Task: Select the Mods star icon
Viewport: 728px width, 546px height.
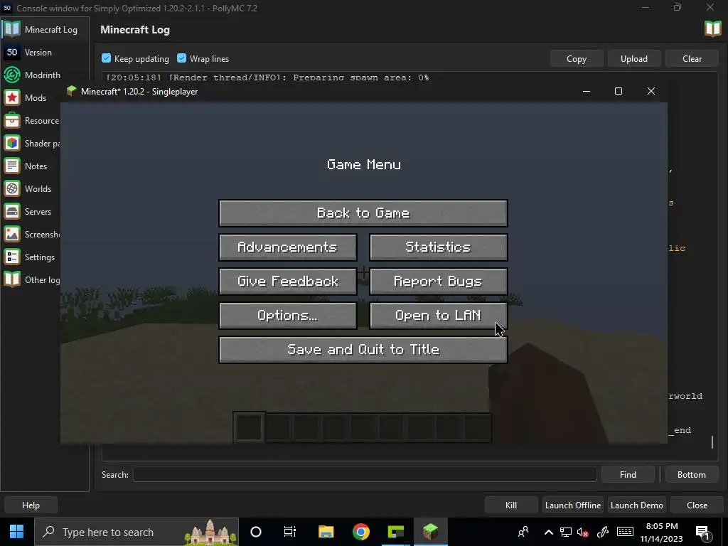Action: (x=12, y=97)
